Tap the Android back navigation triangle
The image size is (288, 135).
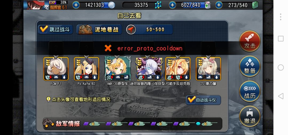tap(281, 96)
